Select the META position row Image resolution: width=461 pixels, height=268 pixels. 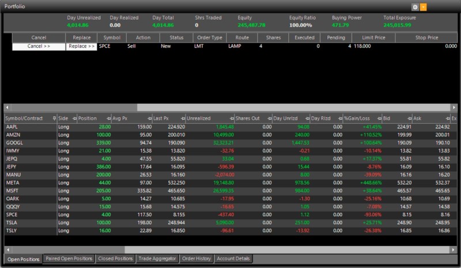231,182
